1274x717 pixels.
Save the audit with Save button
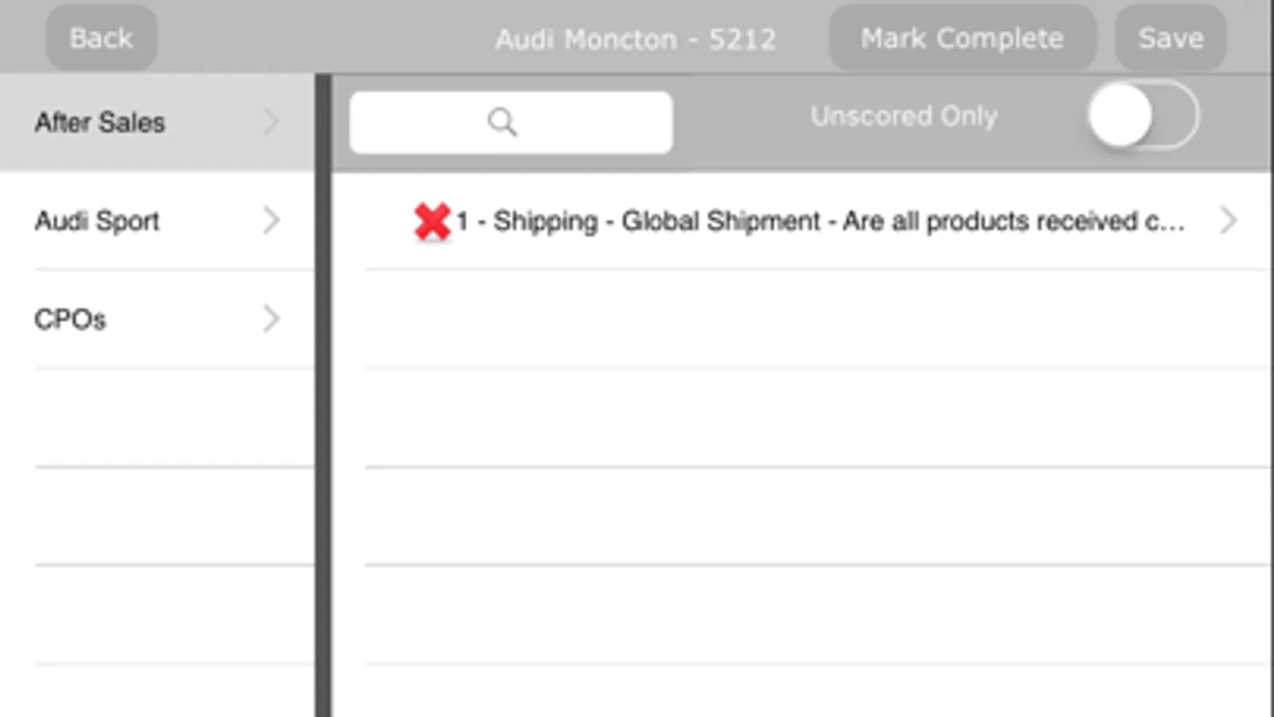(1170, 38)
